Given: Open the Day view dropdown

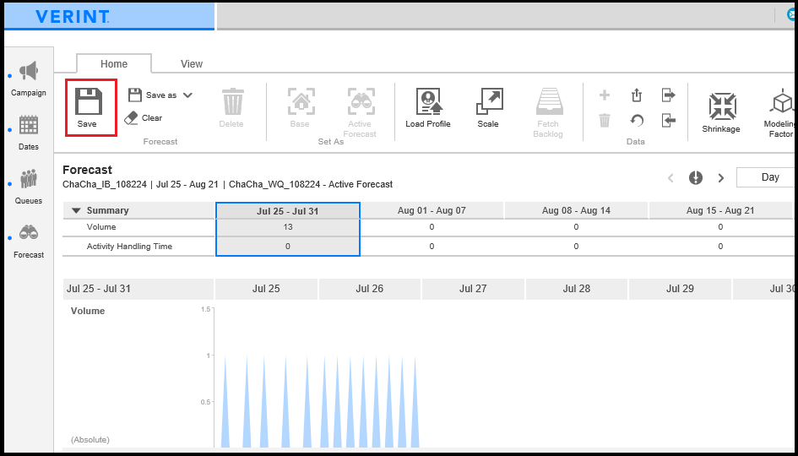Looking at the screenshot, I should coord(766,177).
